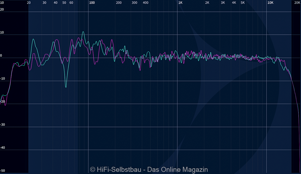Viewport: 301px width, 174px height.
Task: Click the 5K frequency axis label
Action: tap(243, 3)
